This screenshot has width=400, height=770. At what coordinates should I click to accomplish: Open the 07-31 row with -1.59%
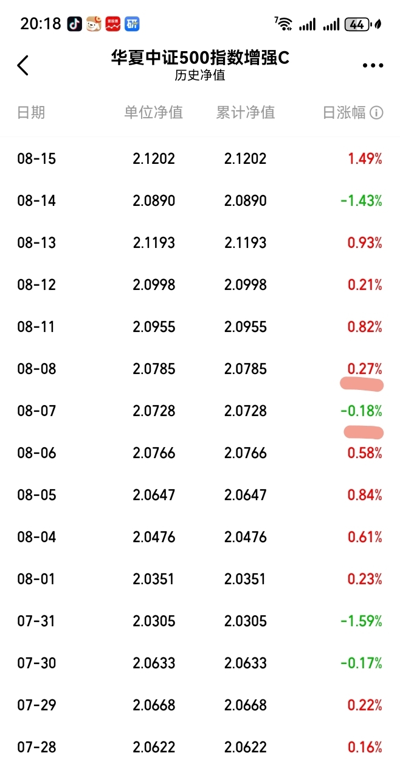click(200, 621)
